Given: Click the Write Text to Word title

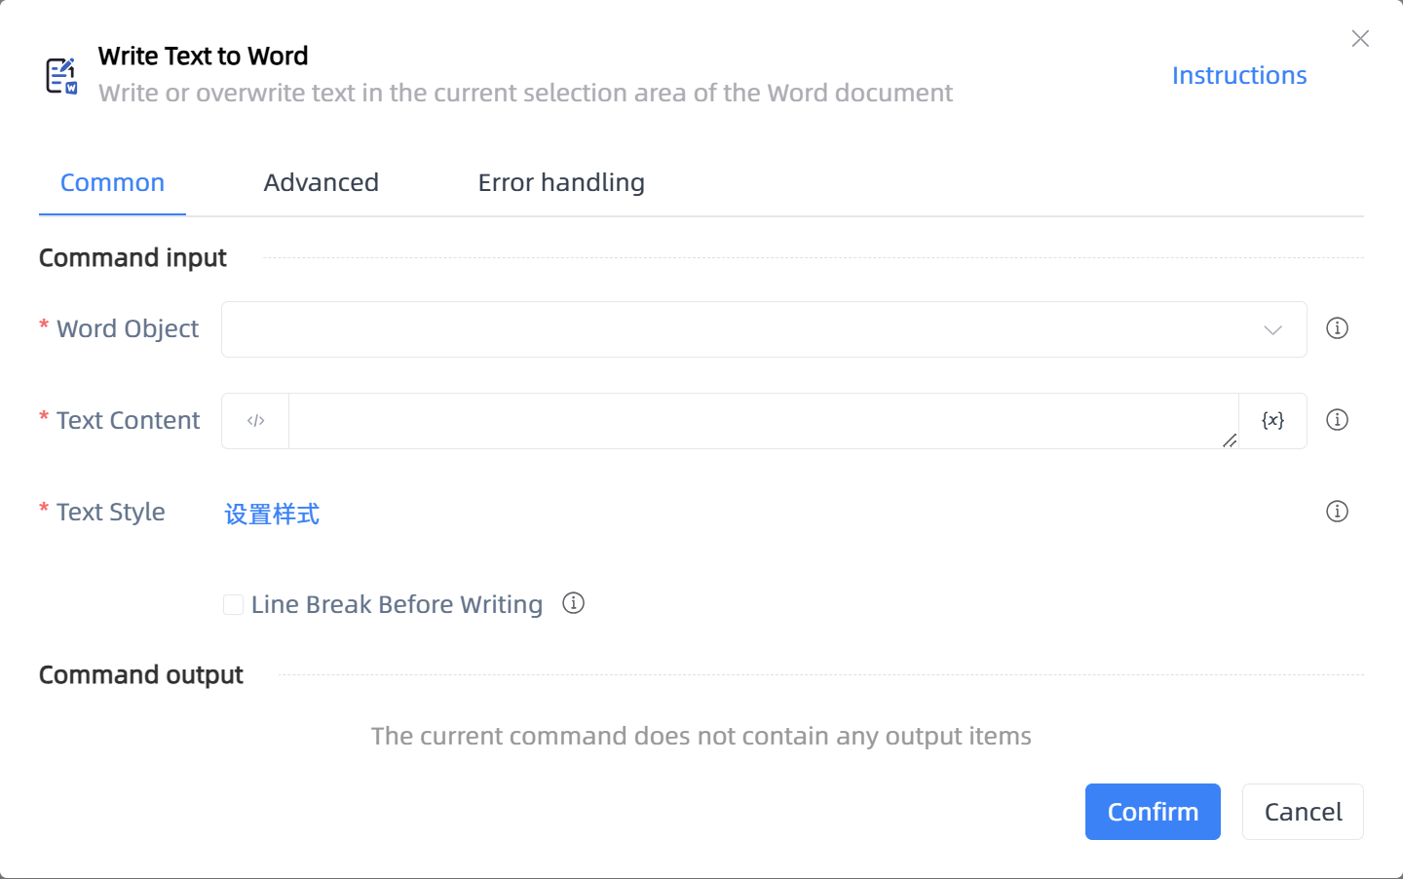Looking at the screenshot, I should [x=203, y=57].
